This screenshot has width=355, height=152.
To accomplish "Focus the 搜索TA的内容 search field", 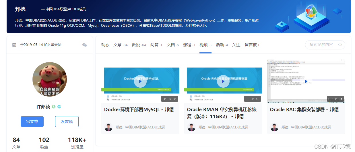I will coord(325,45).
